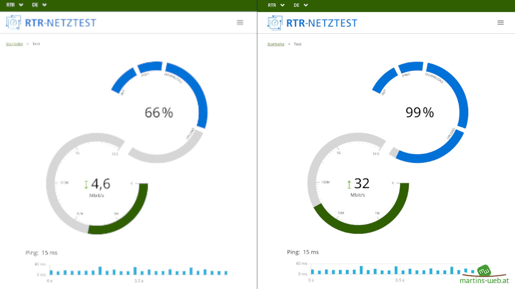Click the green upload arrow next to 32 Mbit/s
This screenshot has width=515, height=289.
[x=348, y=184]
